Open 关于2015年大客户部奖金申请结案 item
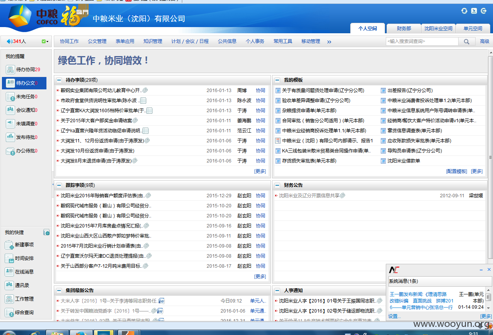Image resolution: width=493 pixels, height=335 pixels. [96, 121]
